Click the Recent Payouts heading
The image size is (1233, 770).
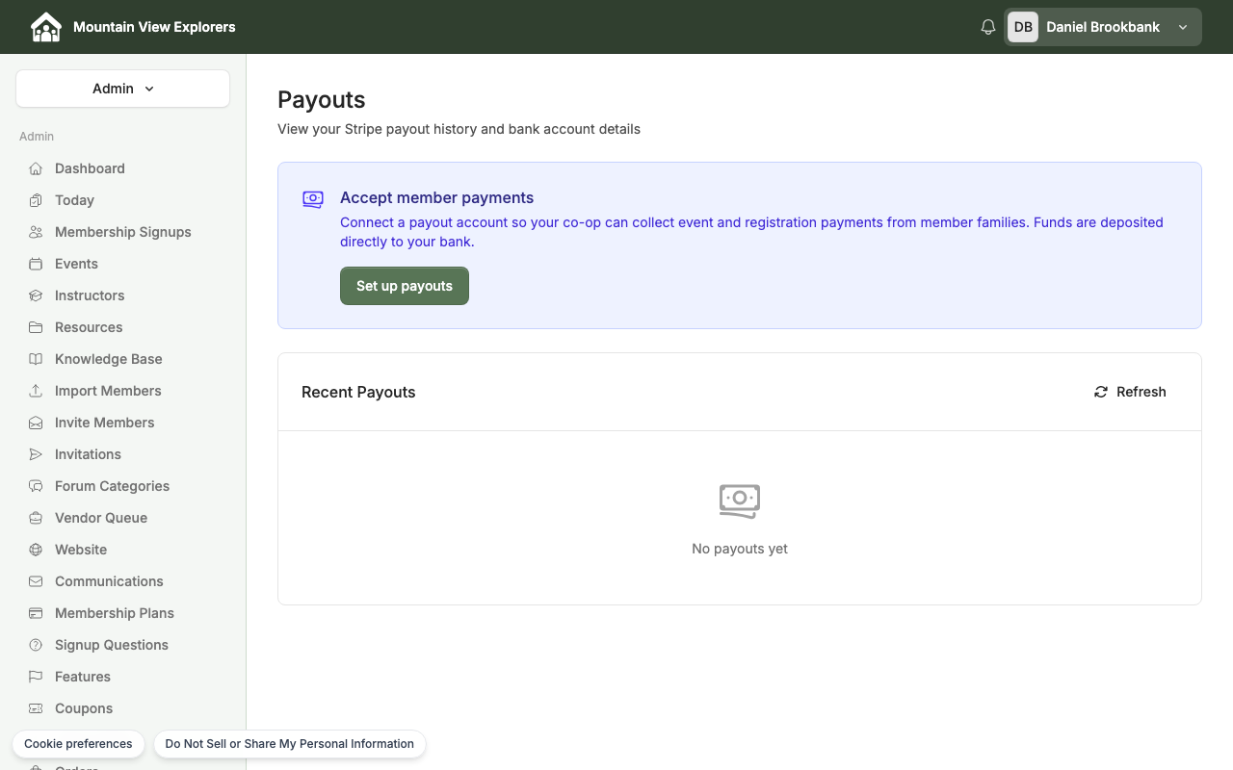tap(358, 392)
